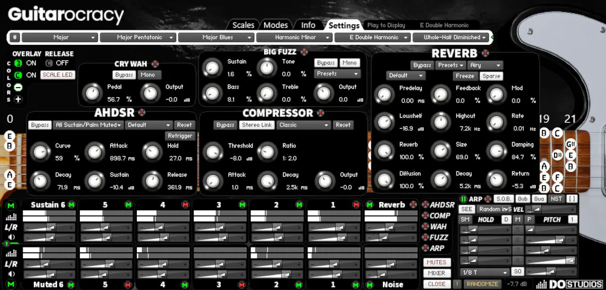The height and width of the screenshot is (290, 606).
Task: Toggle Bypass on the Cry Wah
Action: click(124, 75)
